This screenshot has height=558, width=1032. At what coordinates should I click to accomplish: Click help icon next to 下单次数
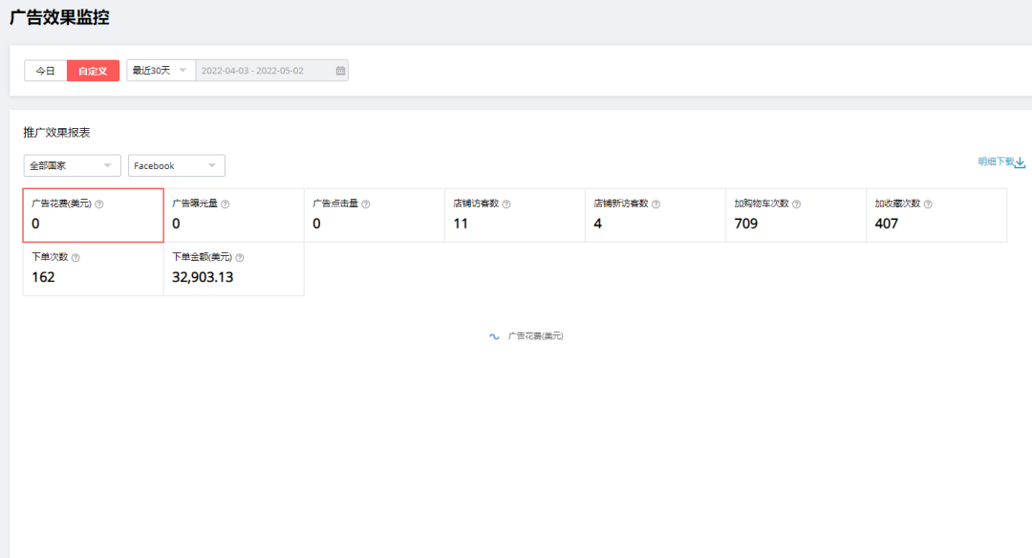(75, 257)
